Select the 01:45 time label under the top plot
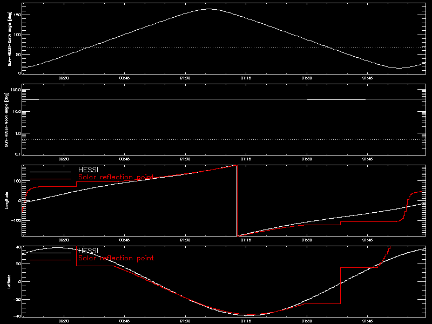 (367, 78)
